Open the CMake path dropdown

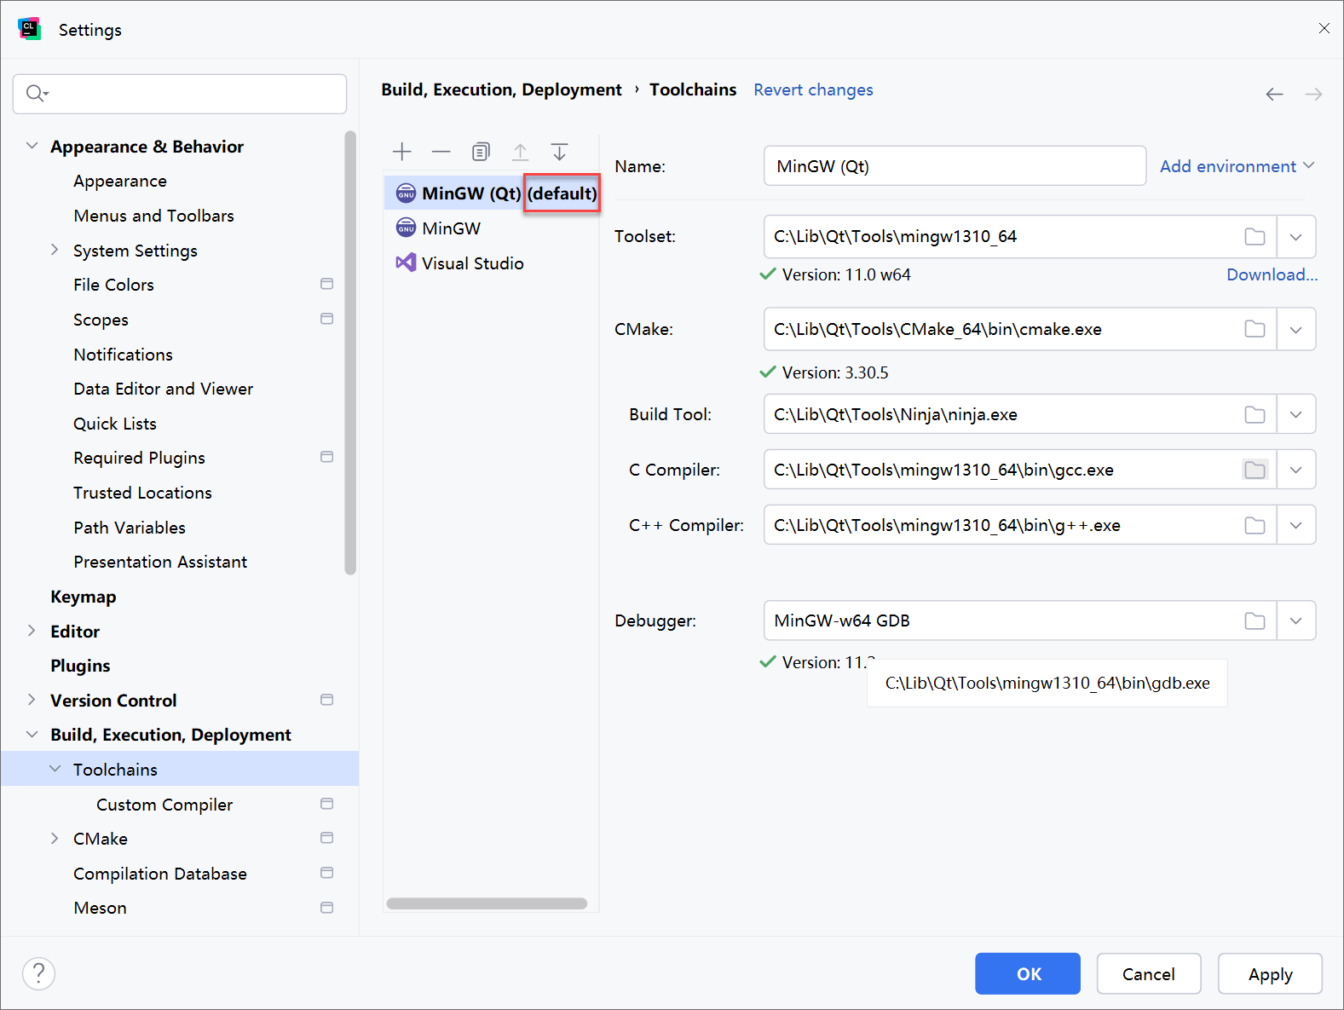coord(1296,329)
